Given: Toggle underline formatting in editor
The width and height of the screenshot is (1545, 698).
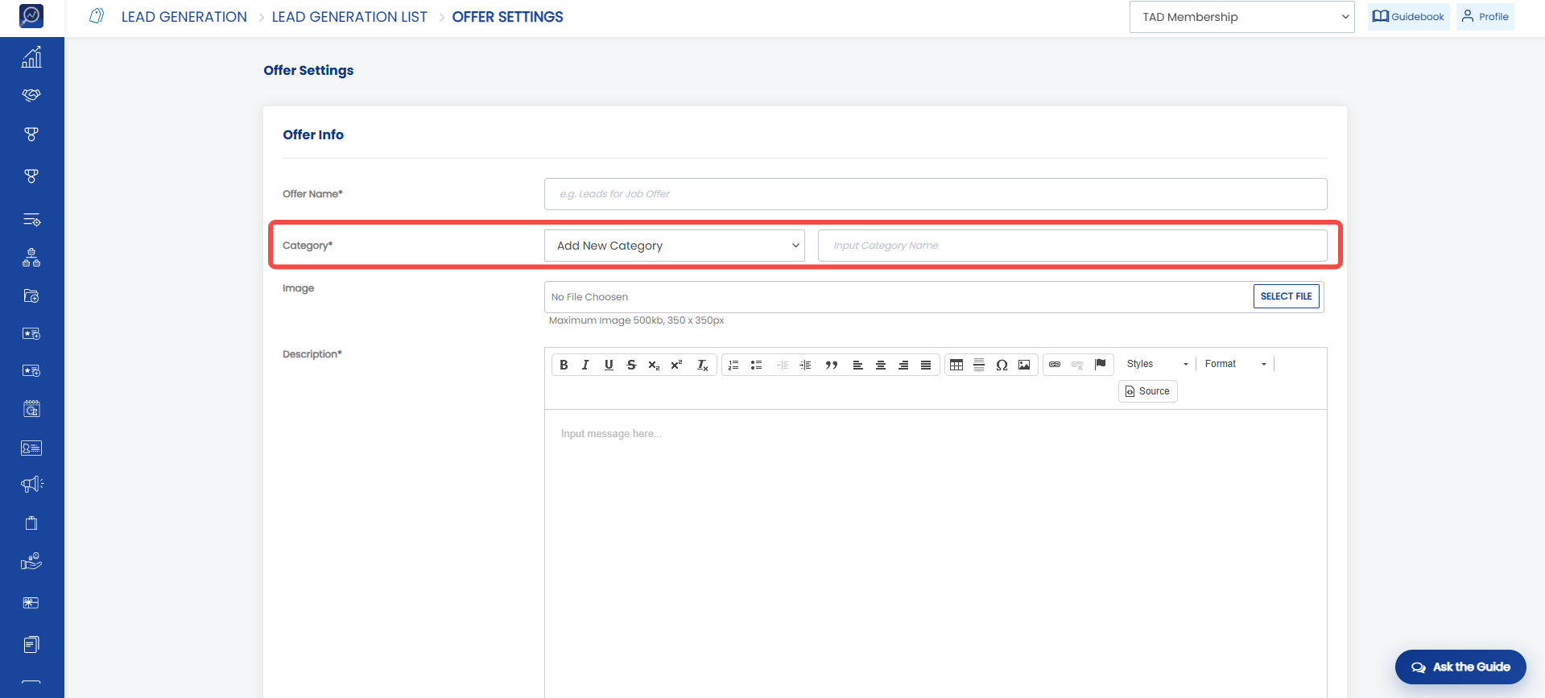Looking at the screenshot, I should point(609,365).
